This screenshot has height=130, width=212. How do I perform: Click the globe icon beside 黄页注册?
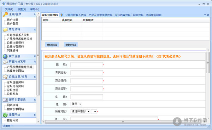coord(5,56)
